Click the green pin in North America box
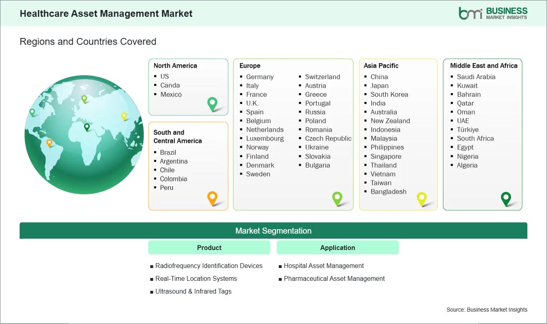 212,104
